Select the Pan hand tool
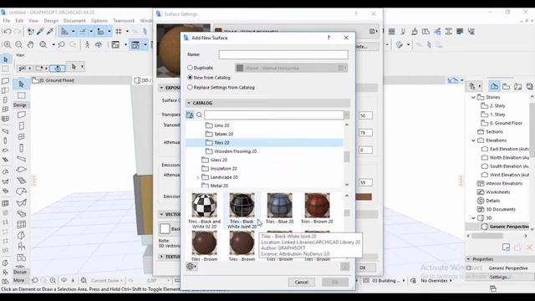The height and width of the screenshot is (301, 535). [x=30, y=44]
